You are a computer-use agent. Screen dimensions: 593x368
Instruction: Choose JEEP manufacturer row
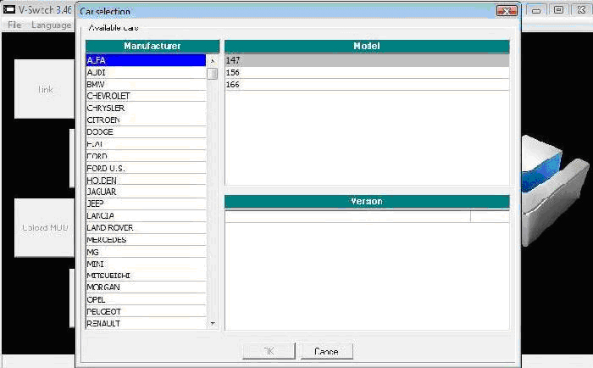click(146, 204)
